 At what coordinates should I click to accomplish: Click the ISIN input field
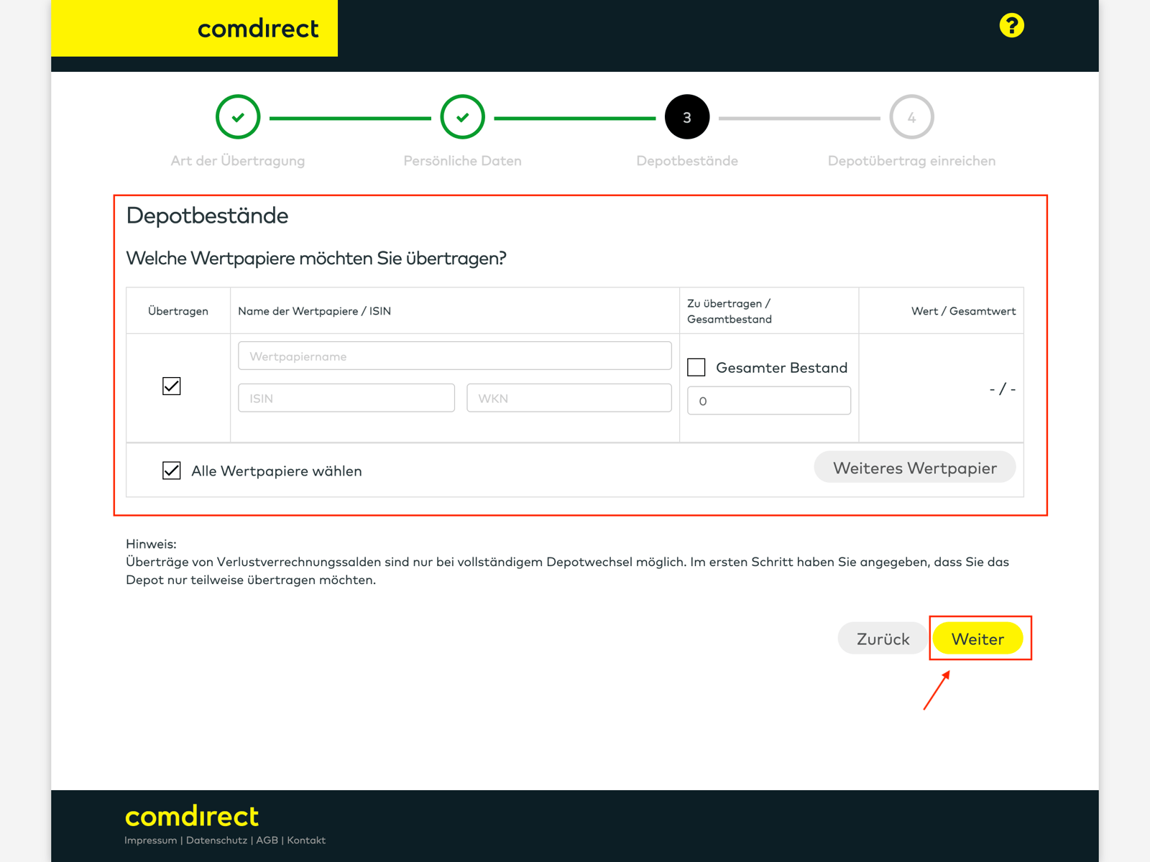346,397
